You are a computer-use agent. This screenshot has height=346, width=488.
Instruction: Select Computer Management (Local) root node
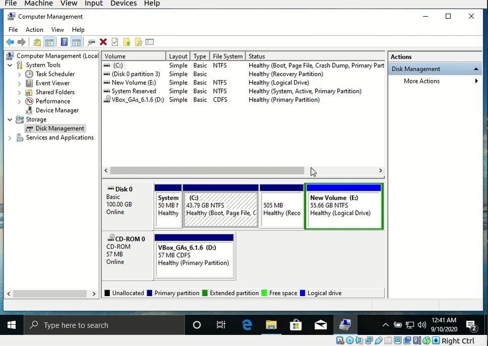coord(57,56)
